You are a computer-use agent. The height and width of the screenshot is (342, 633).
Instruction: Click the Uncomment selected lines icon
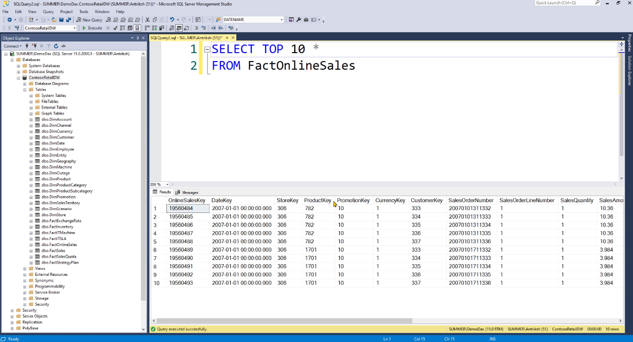[x=204, y=28]
